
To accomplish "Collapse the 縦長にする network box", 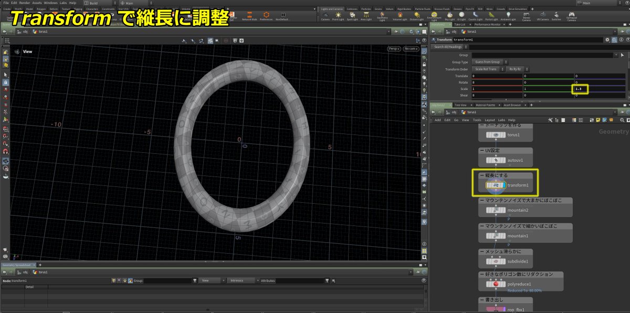I will [x=482, y=175].
